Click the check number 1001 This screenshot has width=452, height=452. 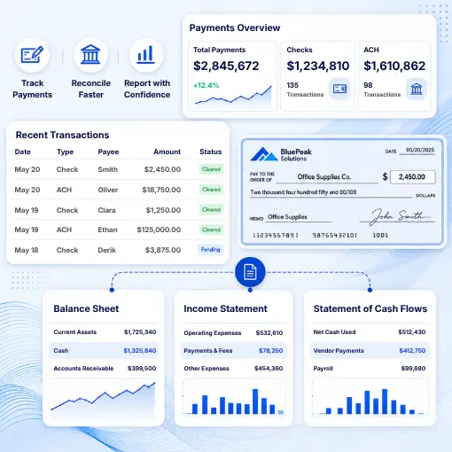tap(380, 236)
